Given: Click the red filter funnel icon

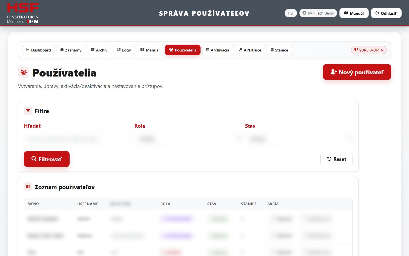Looking at the screenshot, I should coord(28,111).
